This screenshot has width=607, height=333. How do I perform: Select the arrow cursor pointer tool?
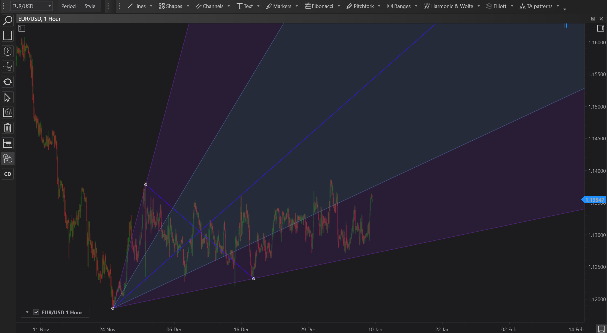coord(8,97)
